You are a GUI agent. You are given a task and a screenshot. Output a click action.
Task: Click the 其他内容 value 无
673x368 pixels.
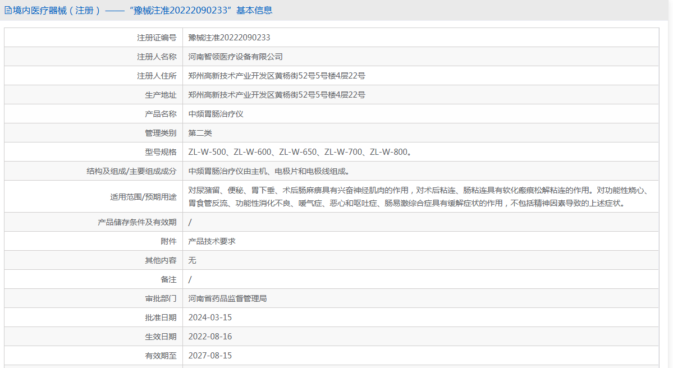click(x=193, y=260)
